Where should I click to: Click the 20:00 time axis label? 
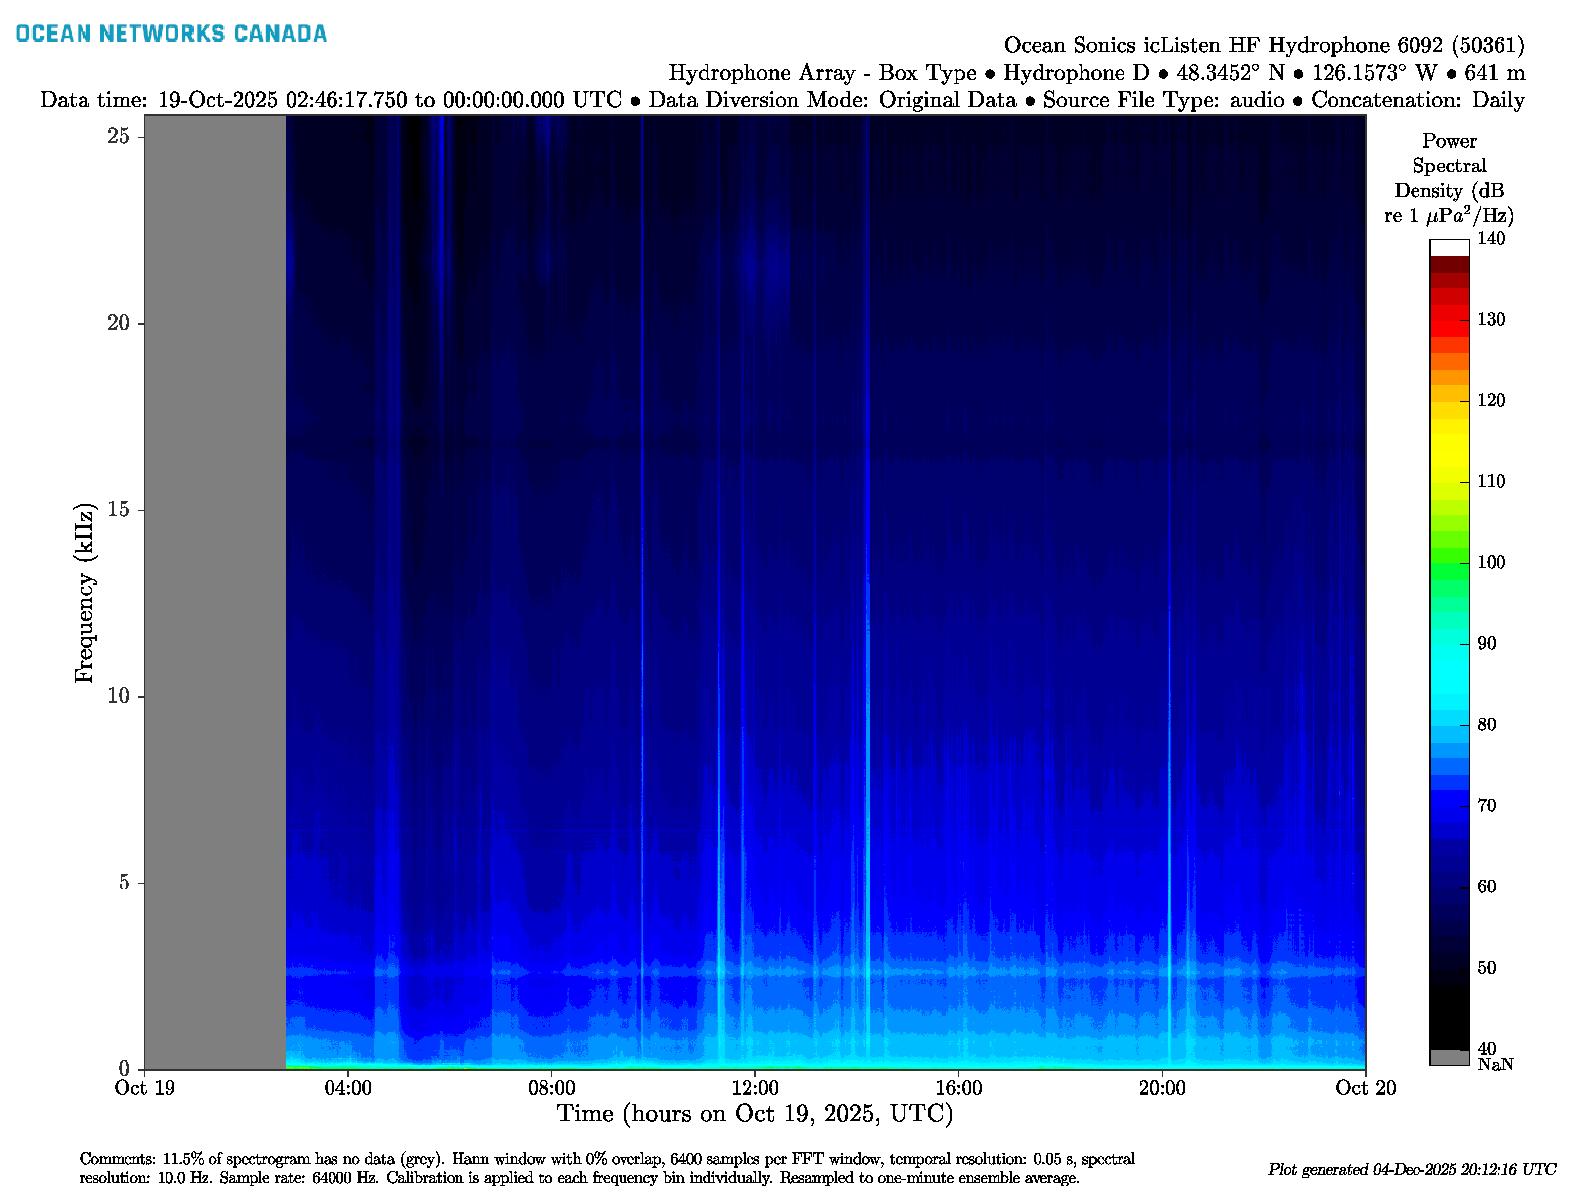click(x=1162, y=1088)
